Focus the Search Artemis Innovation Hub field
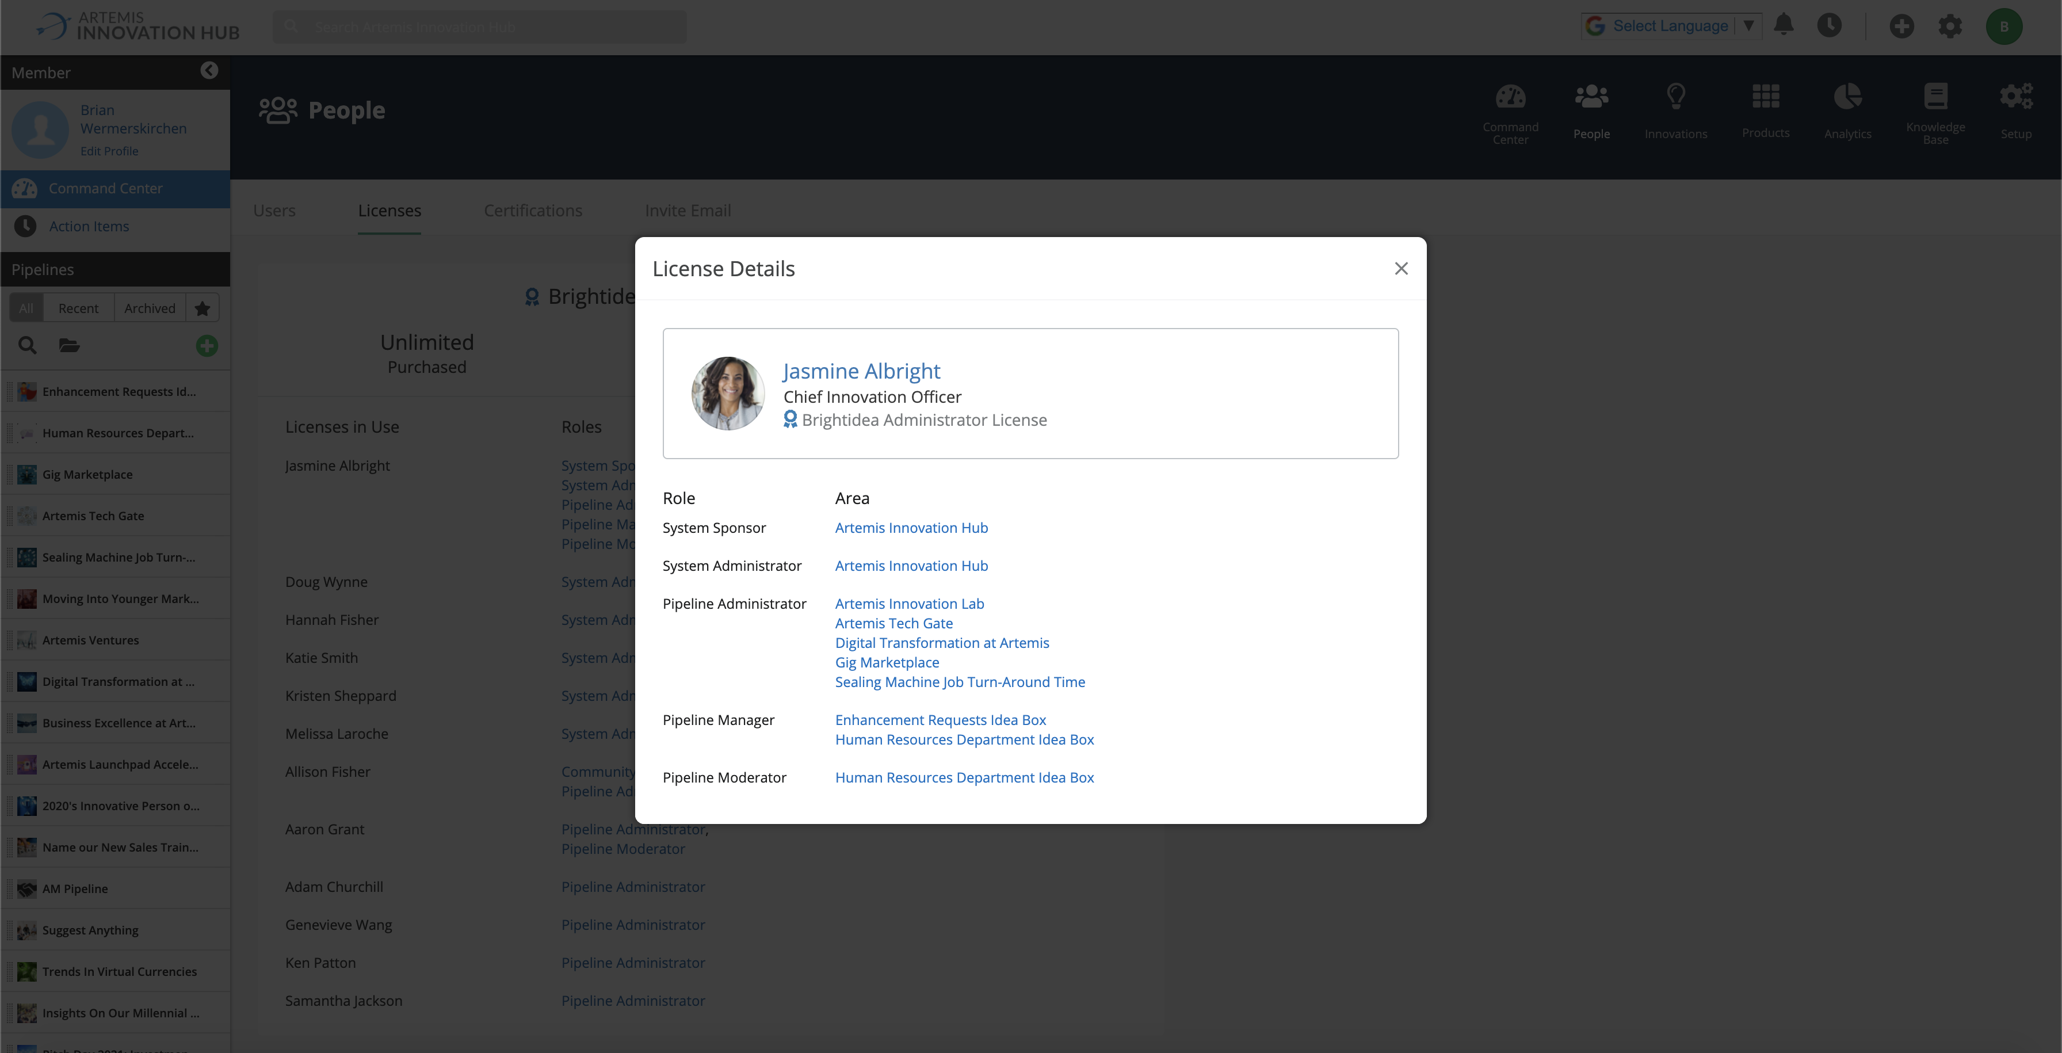This screenshot has height=1053, width=2062. (x=479, y=26)
